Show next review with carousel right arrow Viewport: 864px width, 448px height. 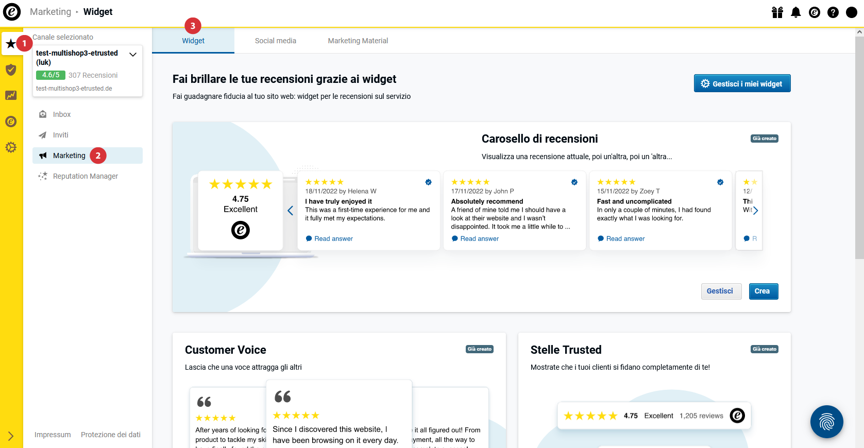tap(755, 210)
